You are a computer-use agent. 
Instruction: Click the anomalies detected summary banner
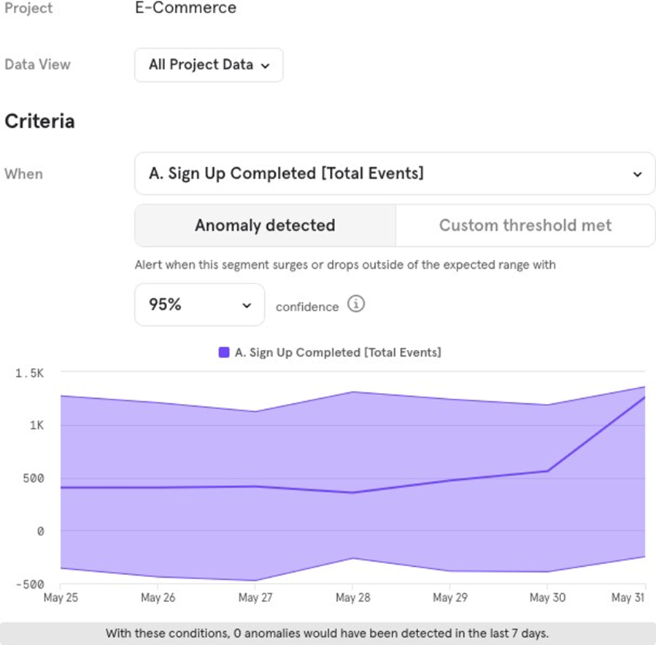[328, 633]
